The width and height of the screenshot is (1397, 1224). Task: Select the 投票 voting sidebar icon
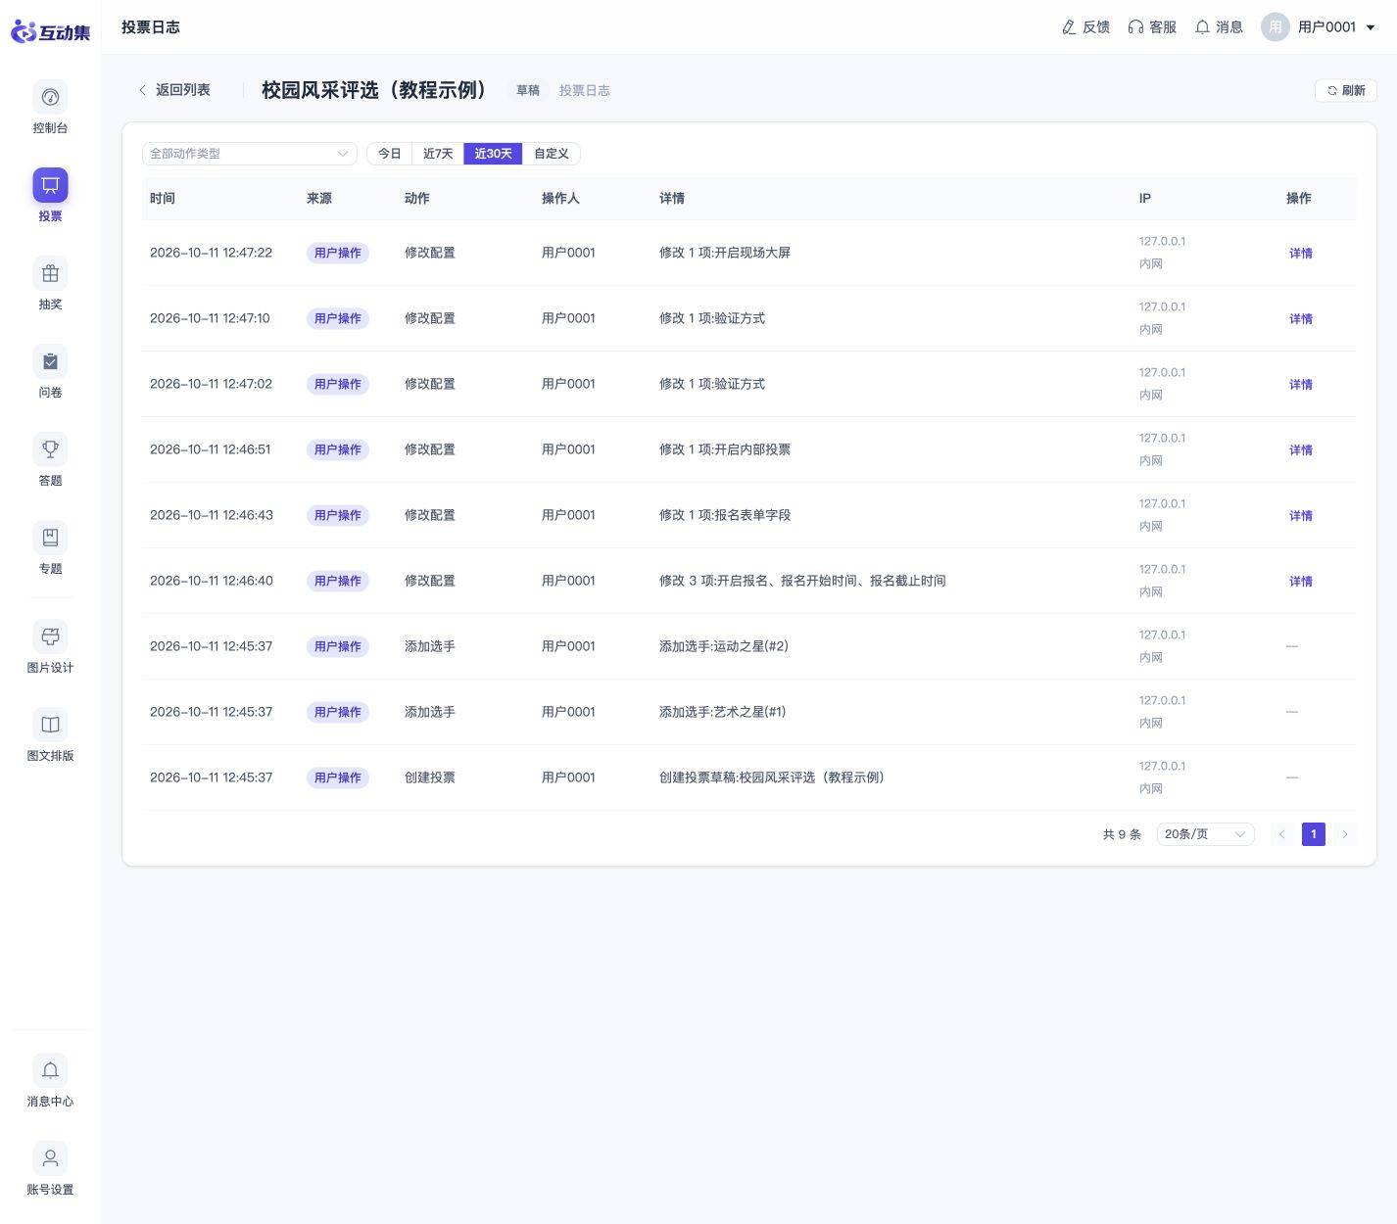50,185
